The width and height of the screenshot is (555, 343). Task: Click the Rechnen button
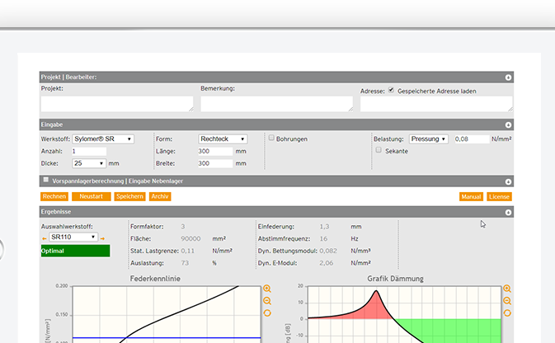point(54,196)
